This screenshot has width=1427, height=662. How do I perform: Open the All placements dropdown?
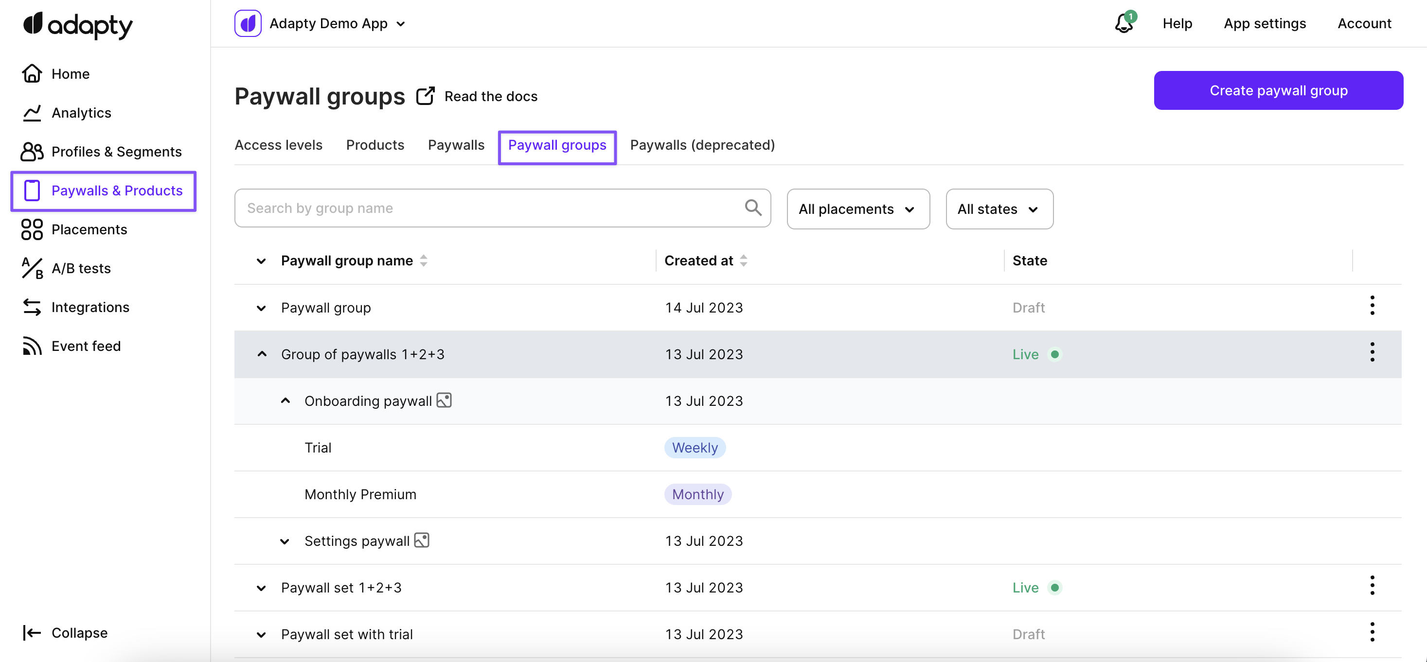(x=857, y=209)
